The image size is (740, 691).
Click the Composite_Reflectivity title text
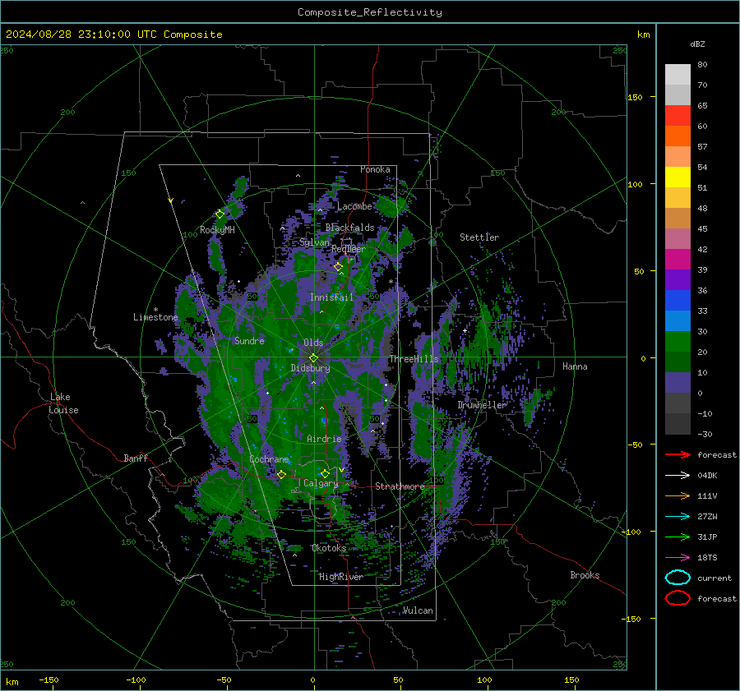370,12
